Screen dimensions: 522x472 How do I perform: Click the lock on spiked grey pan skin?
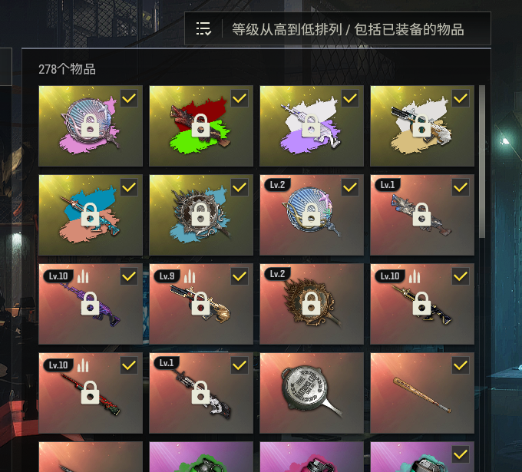(x=200, y=215)
